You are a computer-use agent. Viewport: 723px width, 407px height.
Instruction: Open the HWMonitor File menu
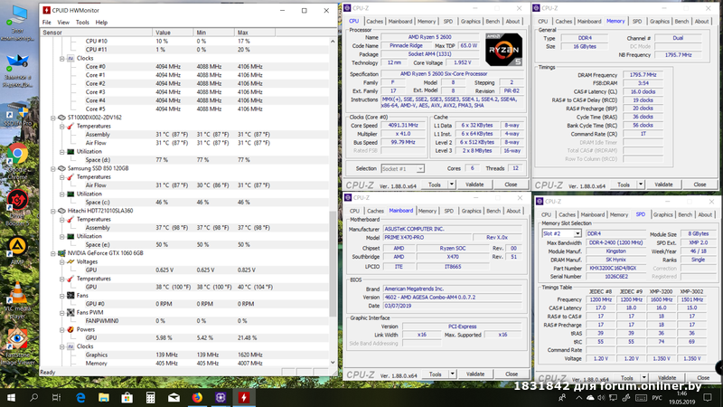[x=47, y=22]
